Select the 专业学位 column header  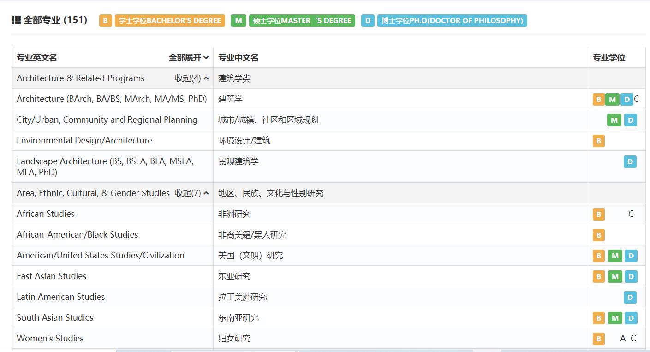(608, 57)
